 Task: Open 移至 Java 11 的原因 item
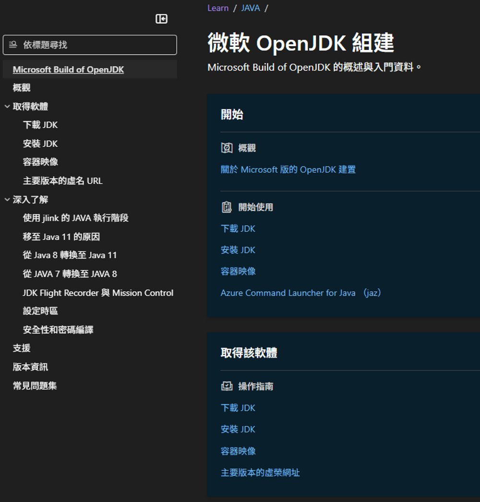pyautogui.click(x=61, y=237)
